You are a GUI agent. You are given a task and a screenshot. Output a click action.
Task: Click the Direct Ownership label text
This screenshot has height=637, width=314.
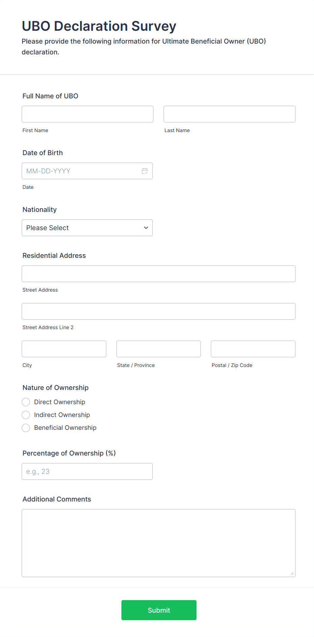[x=59, y=402]
